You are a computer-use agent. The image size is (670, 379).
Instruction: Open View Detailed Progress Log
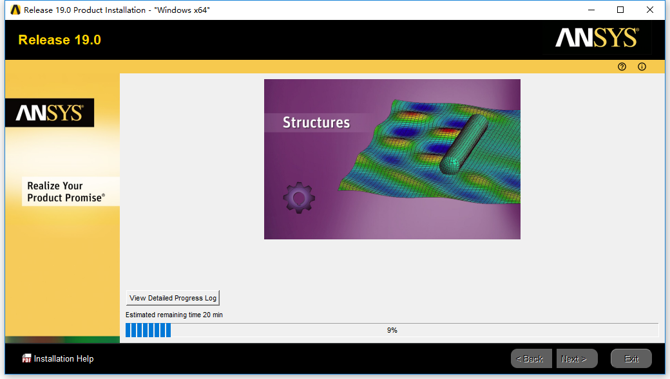pyautogui.click(x=173, y=298)
